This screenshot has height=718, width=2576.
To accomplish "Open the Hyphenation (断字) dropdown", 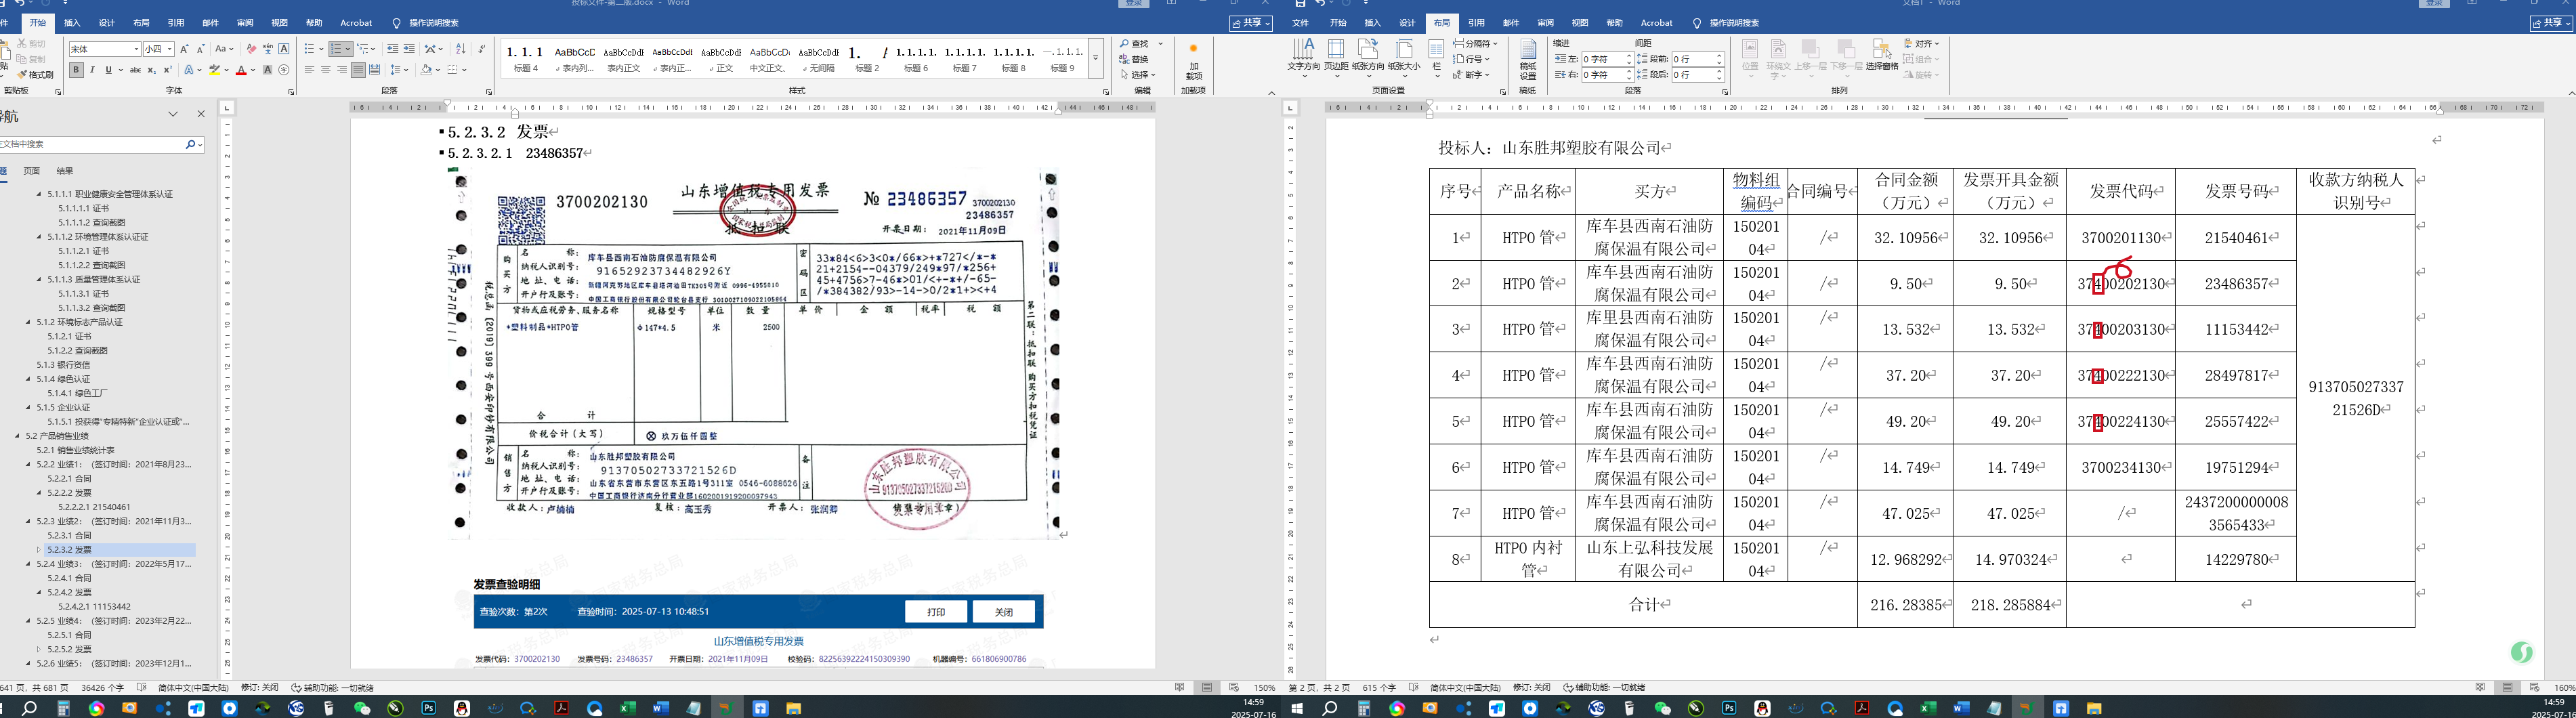I will (1471, 74).
